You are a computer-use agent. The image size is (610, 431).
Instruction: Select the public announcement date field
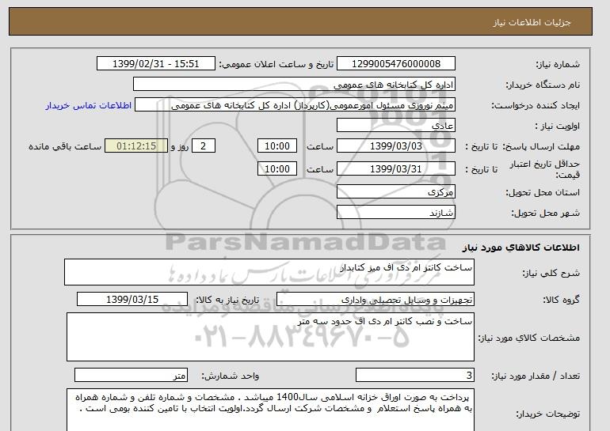(155, 64)
